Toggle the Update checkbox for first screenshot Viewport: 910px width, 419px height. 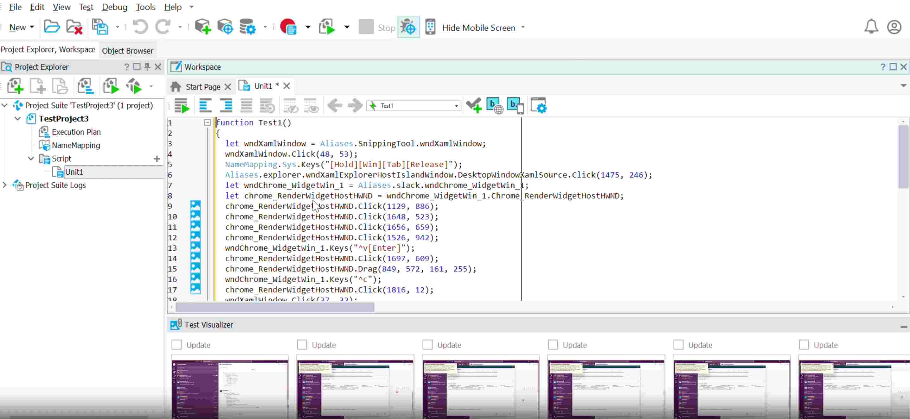point(176,345)
